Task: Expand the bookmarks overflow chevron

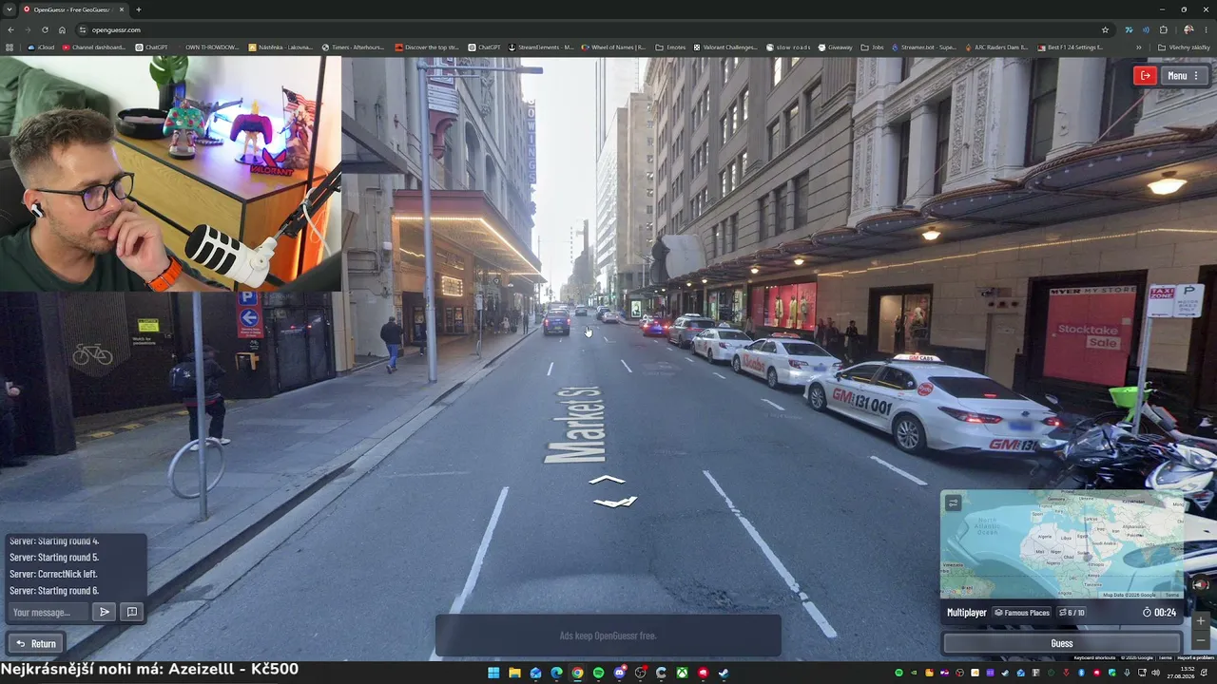Action: pyautogui.click(x=1139, y=47)
